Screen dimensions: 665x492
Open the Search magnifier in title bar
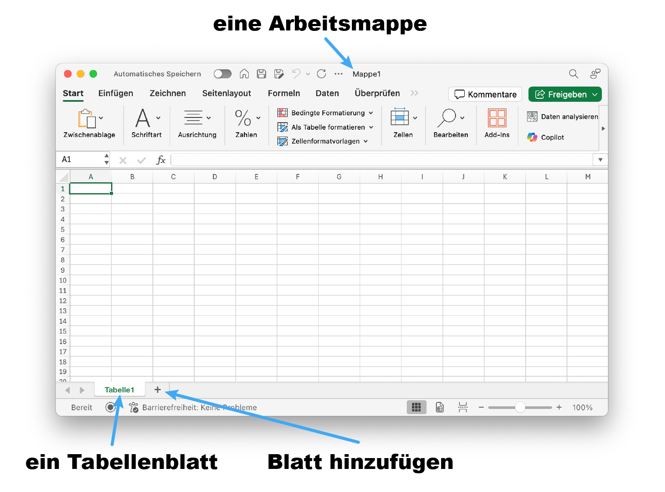click(574, 74)
